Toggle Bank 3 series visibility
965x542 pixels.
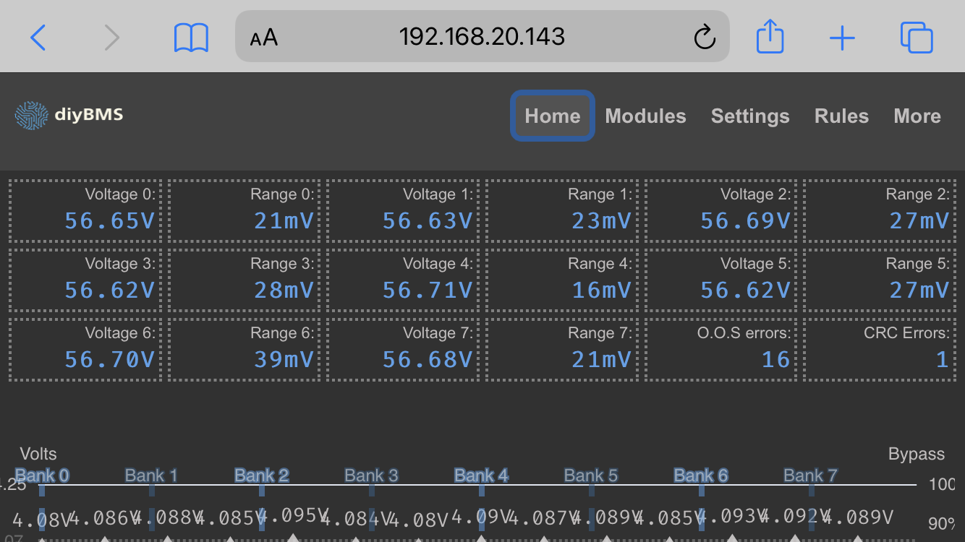tap(371, 475)
